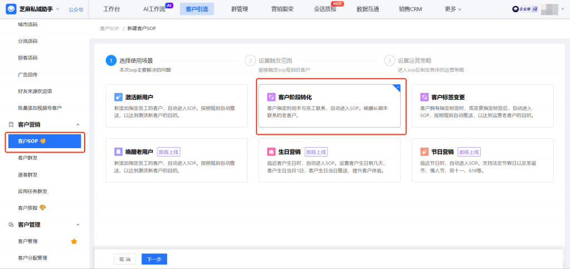This screenshot has height=269, width=570.
Task: Click the HOT badge on 会话质检
Action: (x=338, y=4)
